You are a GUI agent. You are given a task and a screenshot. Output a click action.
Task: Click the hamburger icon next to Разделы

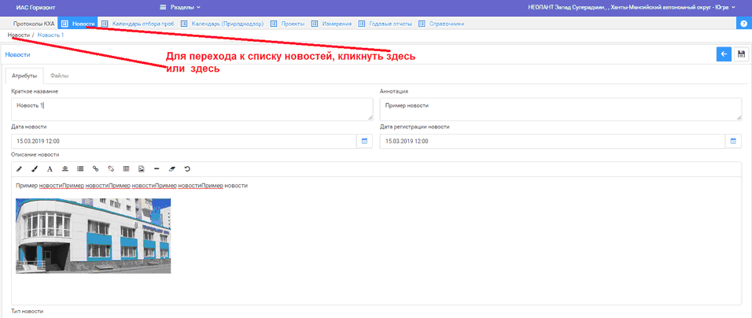tap(163, 7)
